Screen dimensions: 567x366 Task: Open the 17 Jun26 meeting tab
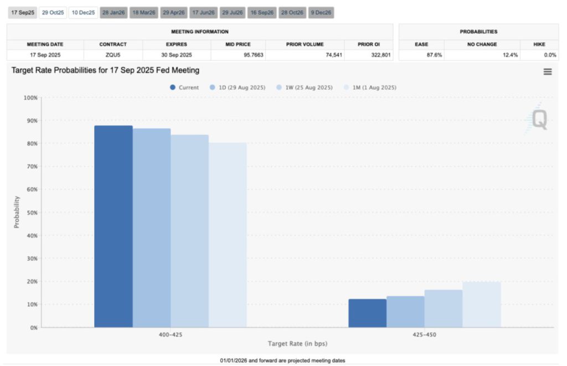coord(203,12)
